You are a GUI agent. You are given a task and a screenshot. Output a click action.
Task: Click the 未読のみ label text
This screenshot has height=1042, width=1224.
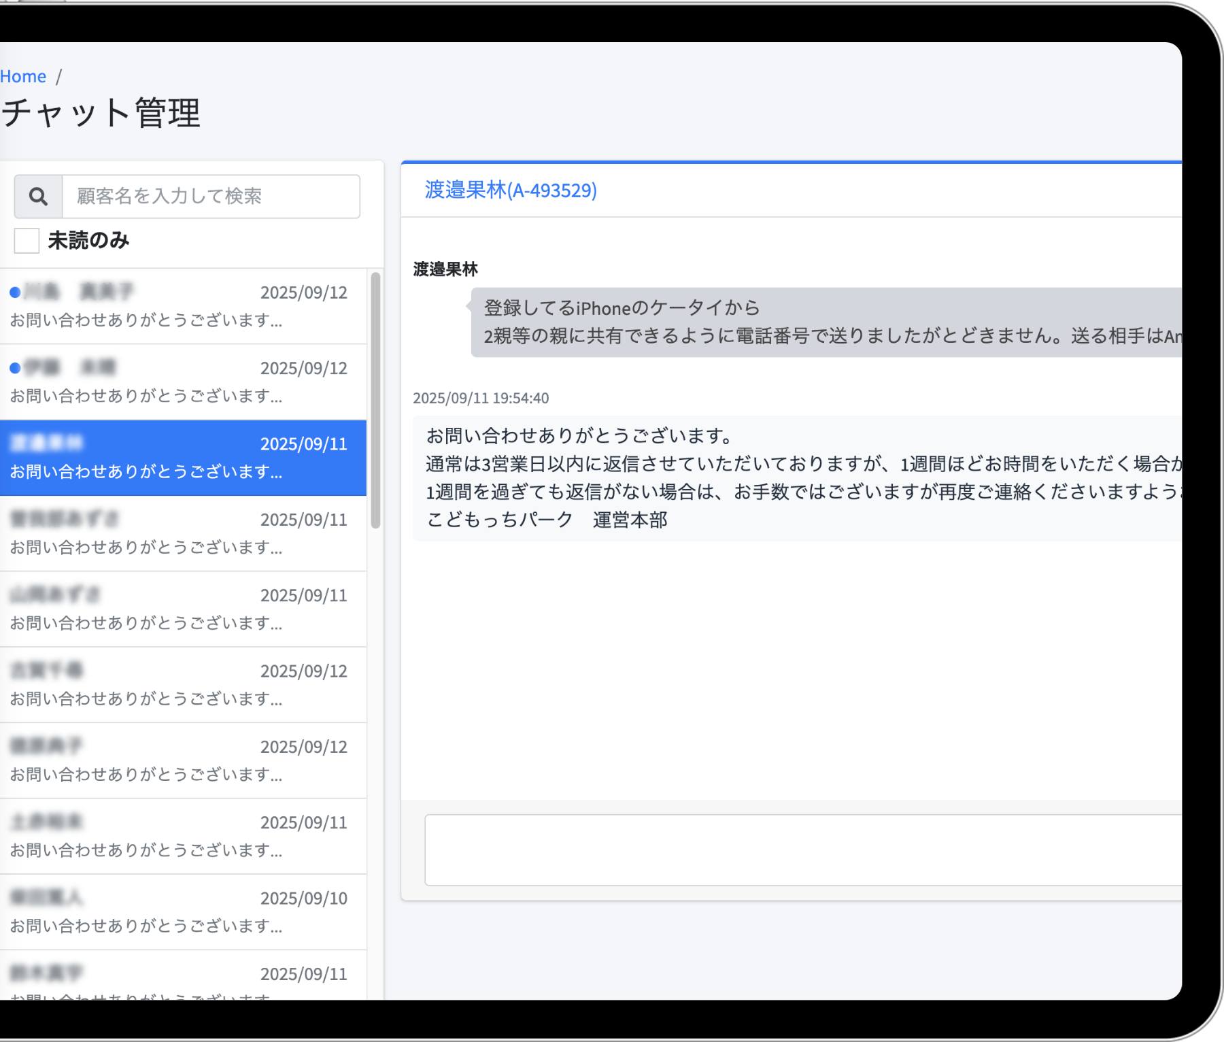click(88, 241)
